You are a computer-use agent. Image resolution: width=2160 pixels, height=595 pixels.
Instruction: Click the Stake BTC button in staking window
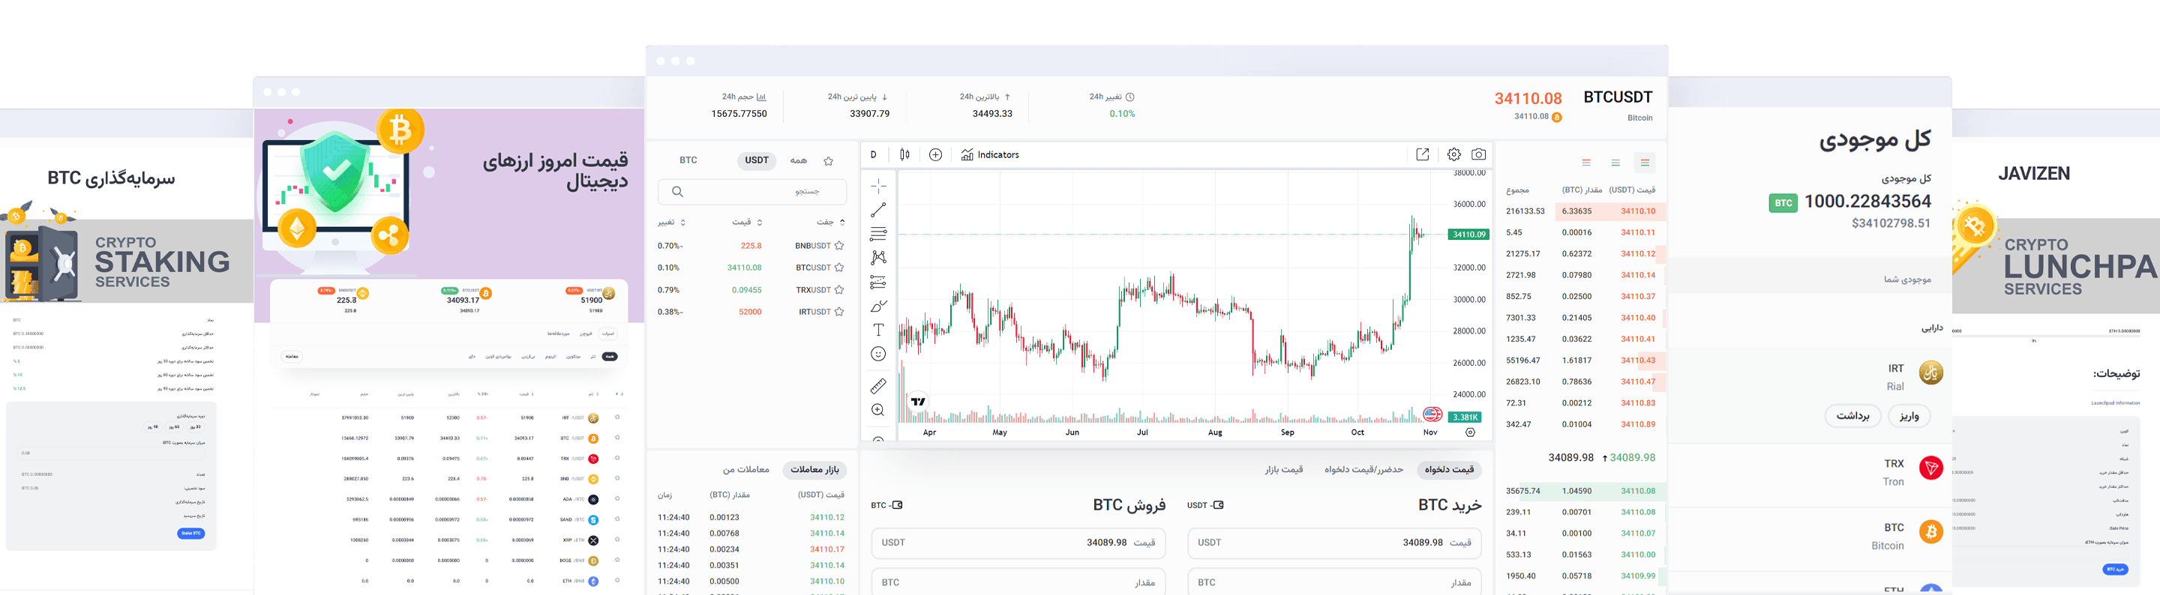click(191, 533)
